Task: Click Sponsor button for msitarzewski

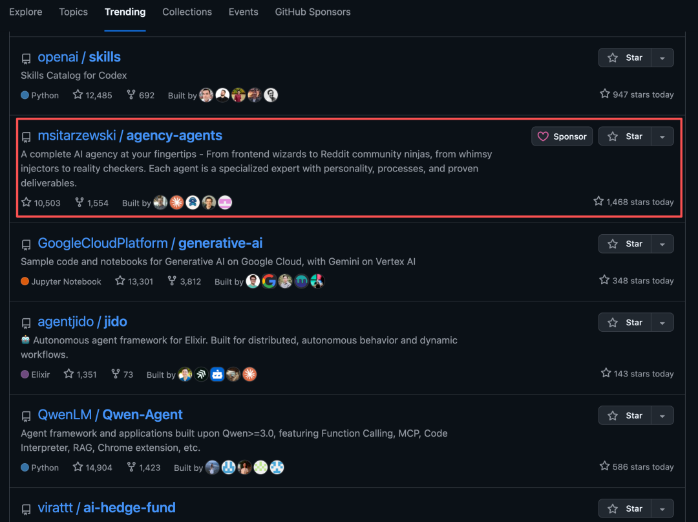Action: (x=562, y=136)
